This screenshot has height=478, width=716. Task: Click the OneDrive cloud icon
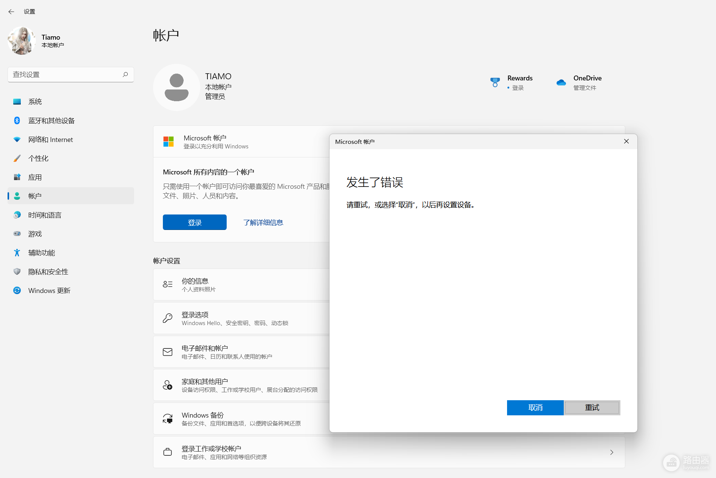[561, 82]
